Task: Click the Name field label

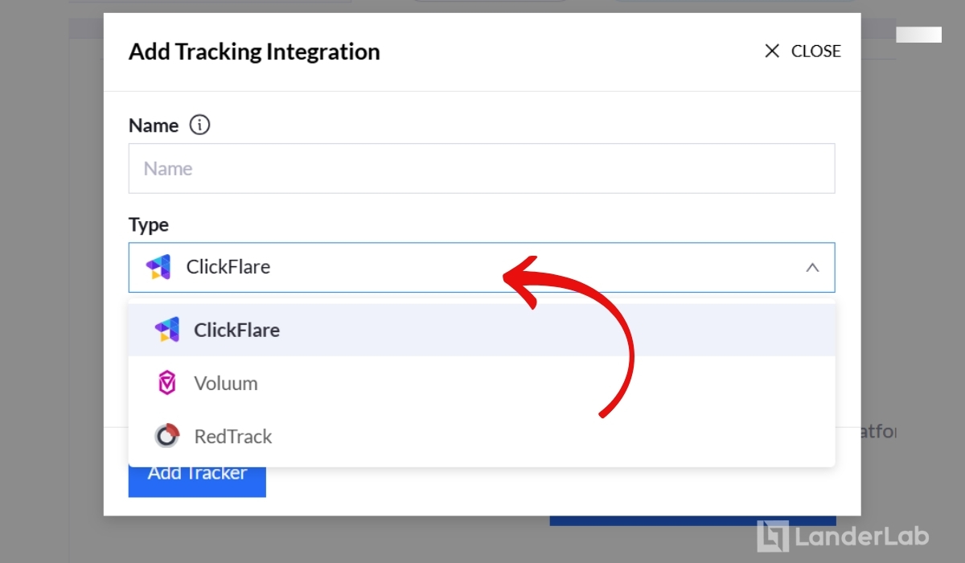Action: 154,125
